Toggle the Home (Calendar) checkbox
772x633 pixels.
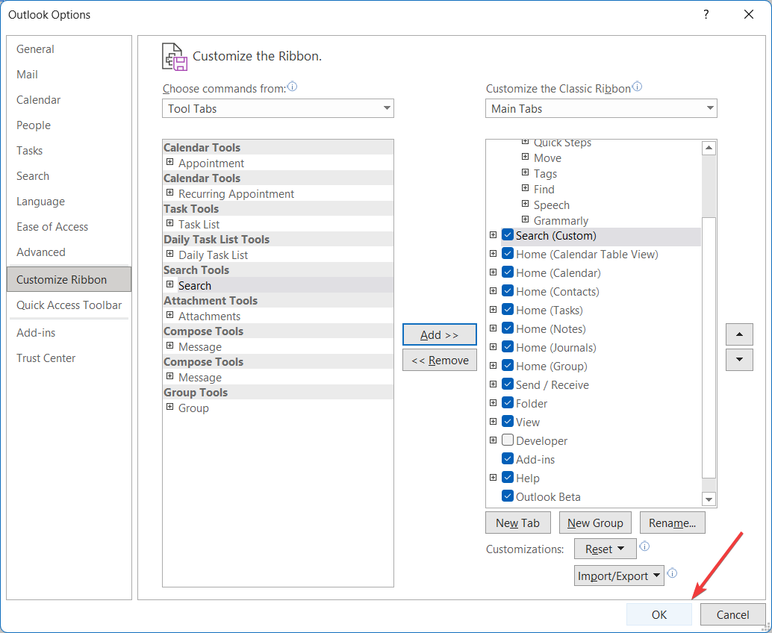point(508,272)
